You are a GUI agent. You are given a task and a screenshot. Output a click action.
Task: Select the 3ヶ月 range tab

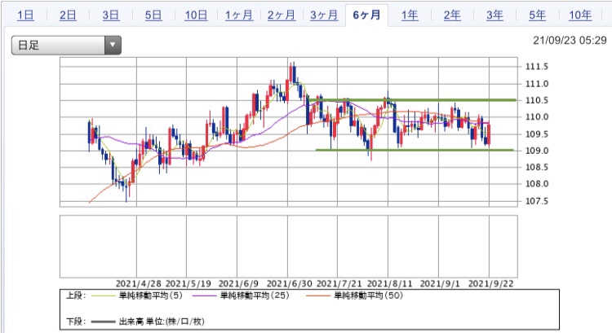[x=323, y=15]
